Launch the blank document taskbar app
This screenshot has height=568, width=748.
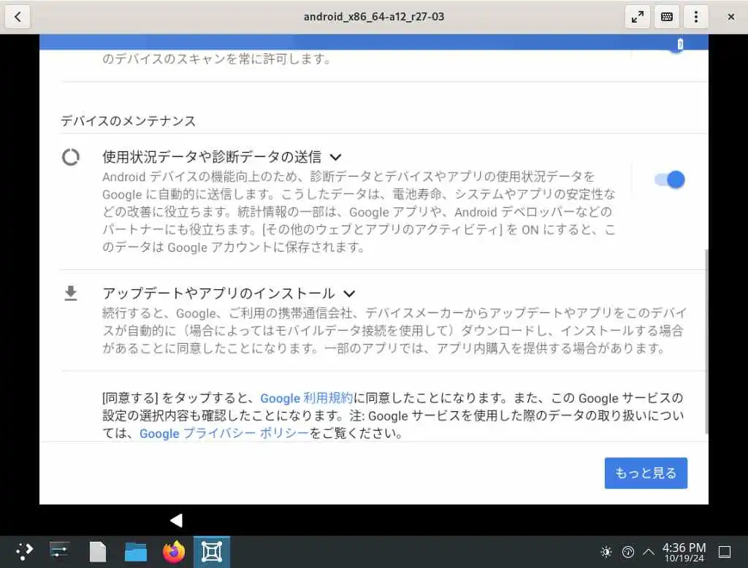point(98,552)
